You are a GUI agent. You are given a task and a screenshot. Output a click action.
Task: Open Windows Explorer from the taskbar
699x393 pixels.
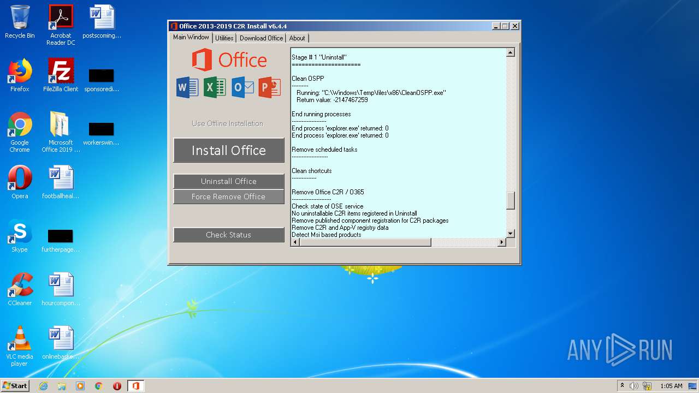(62, 386)
